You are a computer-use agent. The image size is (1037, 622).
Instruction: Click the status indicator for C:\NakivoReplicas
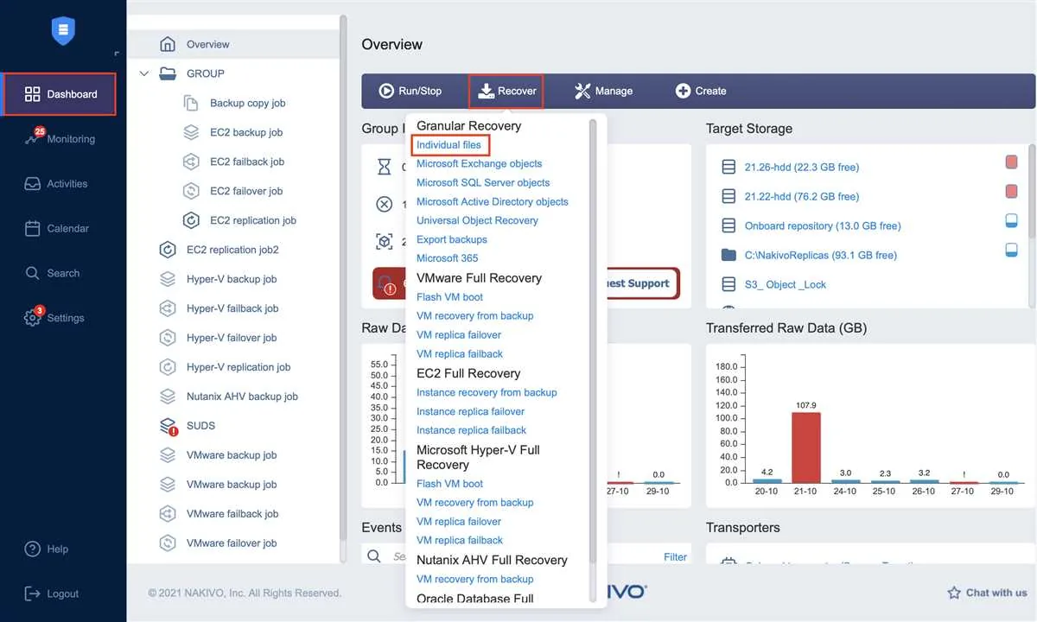pyautogui.click(x=1012, y=250)
